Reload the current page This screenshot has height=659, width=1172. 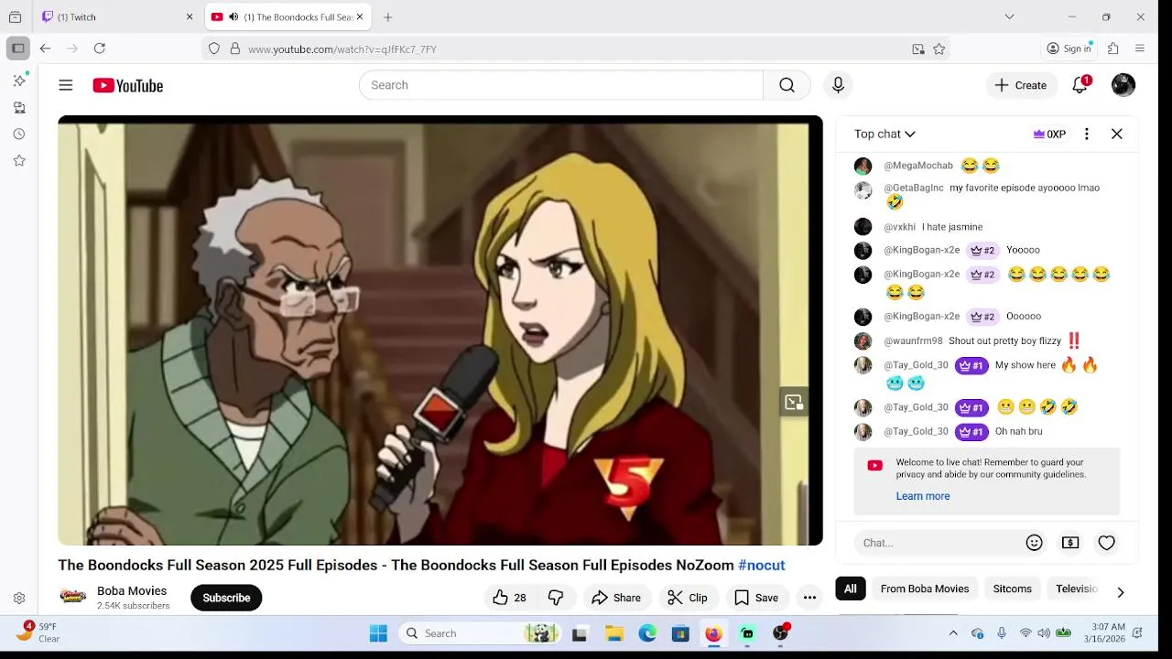[100, 49]
